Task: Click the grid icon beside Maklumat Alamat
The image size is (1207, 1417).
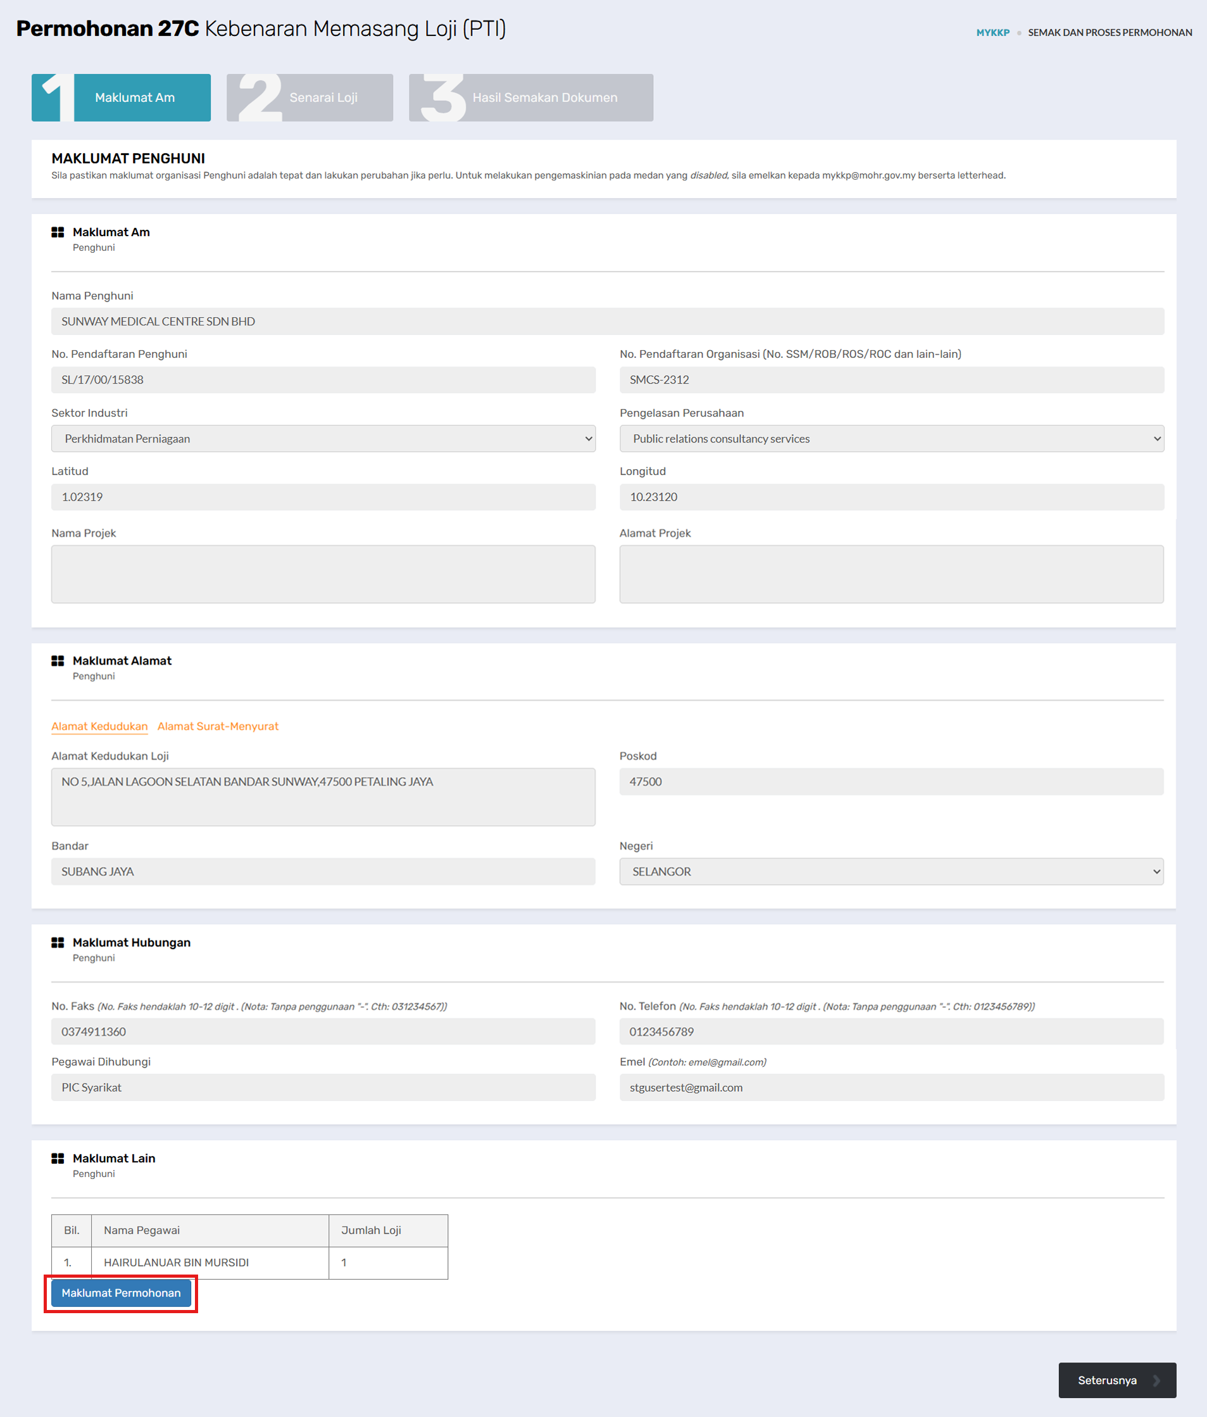Action: click(58, 660)
